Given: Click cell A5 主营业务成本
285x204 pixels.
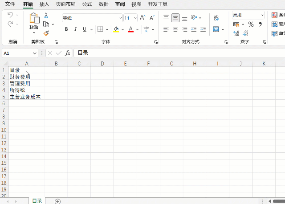Looking at the screenshot, I should pyautogui.click(x=25, y=97).
